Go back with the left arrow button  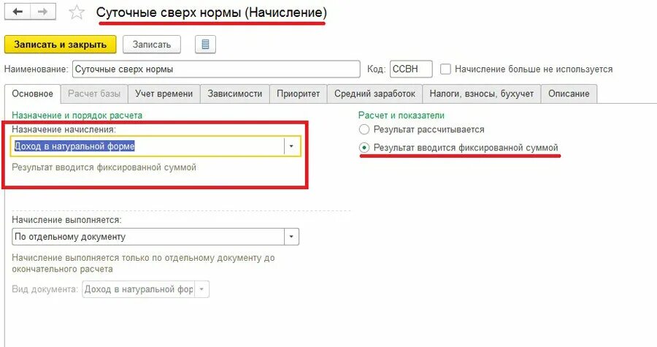coord(18,11)
